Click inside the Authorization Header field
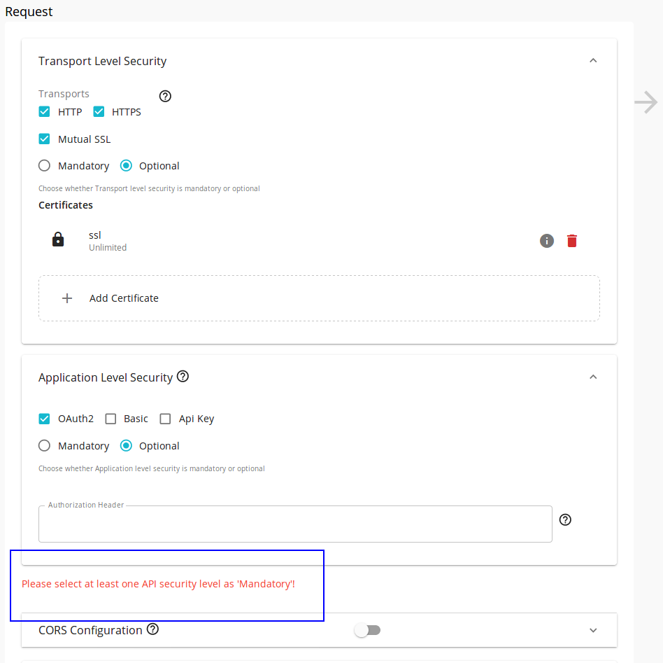The width and height of the screenshot is (663, 663). [x=294, y=522]
